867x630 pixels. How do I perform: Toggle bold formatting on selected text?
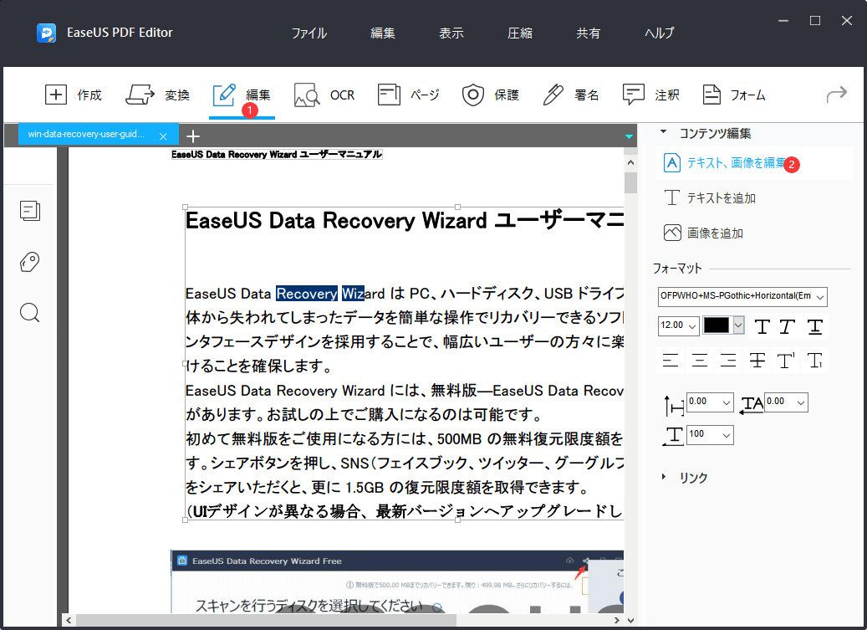click(x=763, y=326)
